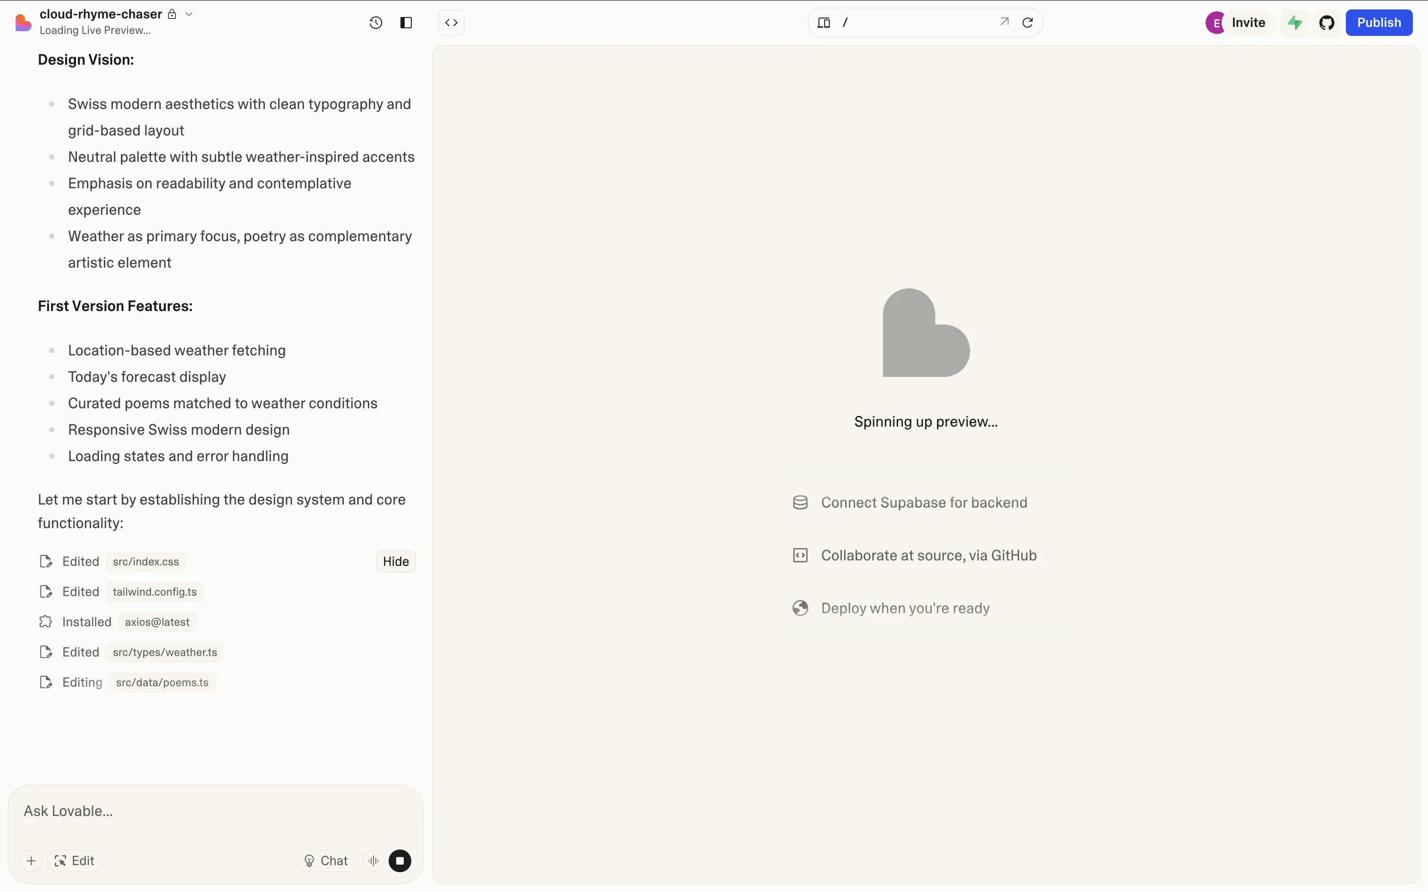
Task: Stop generation with the black stop button
Action: [399, 861]
